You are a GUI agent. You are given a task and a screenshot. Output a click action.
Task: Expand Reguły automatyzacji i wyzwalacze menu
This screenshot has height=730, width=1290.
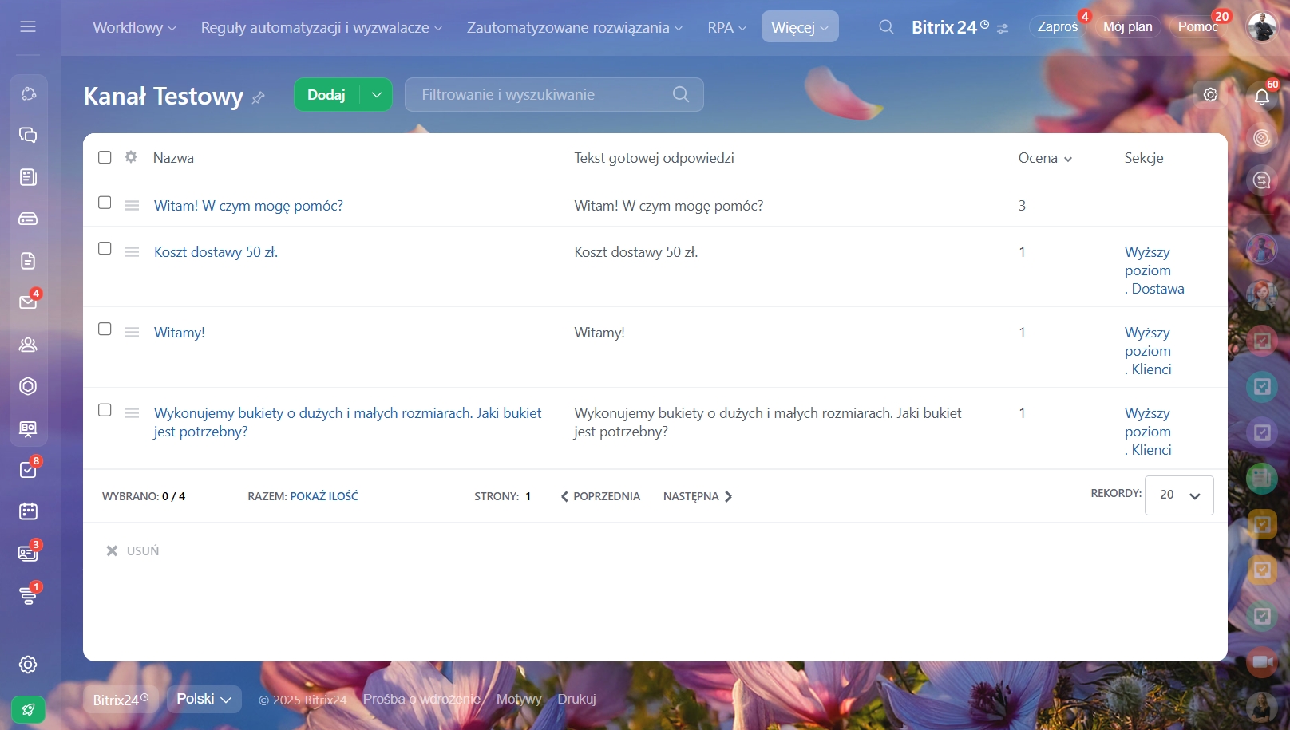321,27
